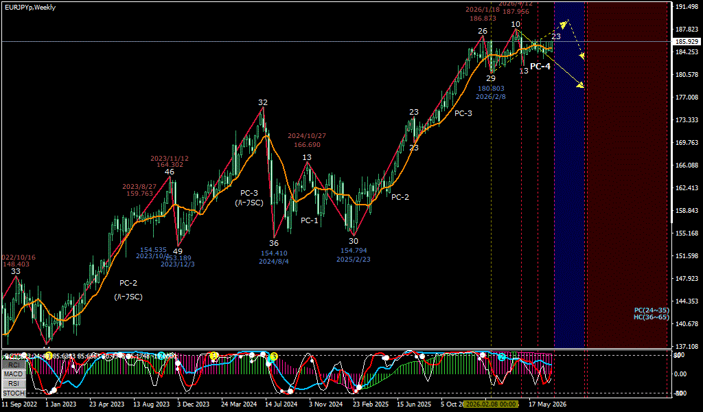703x412 pixels.
Task: Click the PC(24~35) label
Action: click(652, 310)
